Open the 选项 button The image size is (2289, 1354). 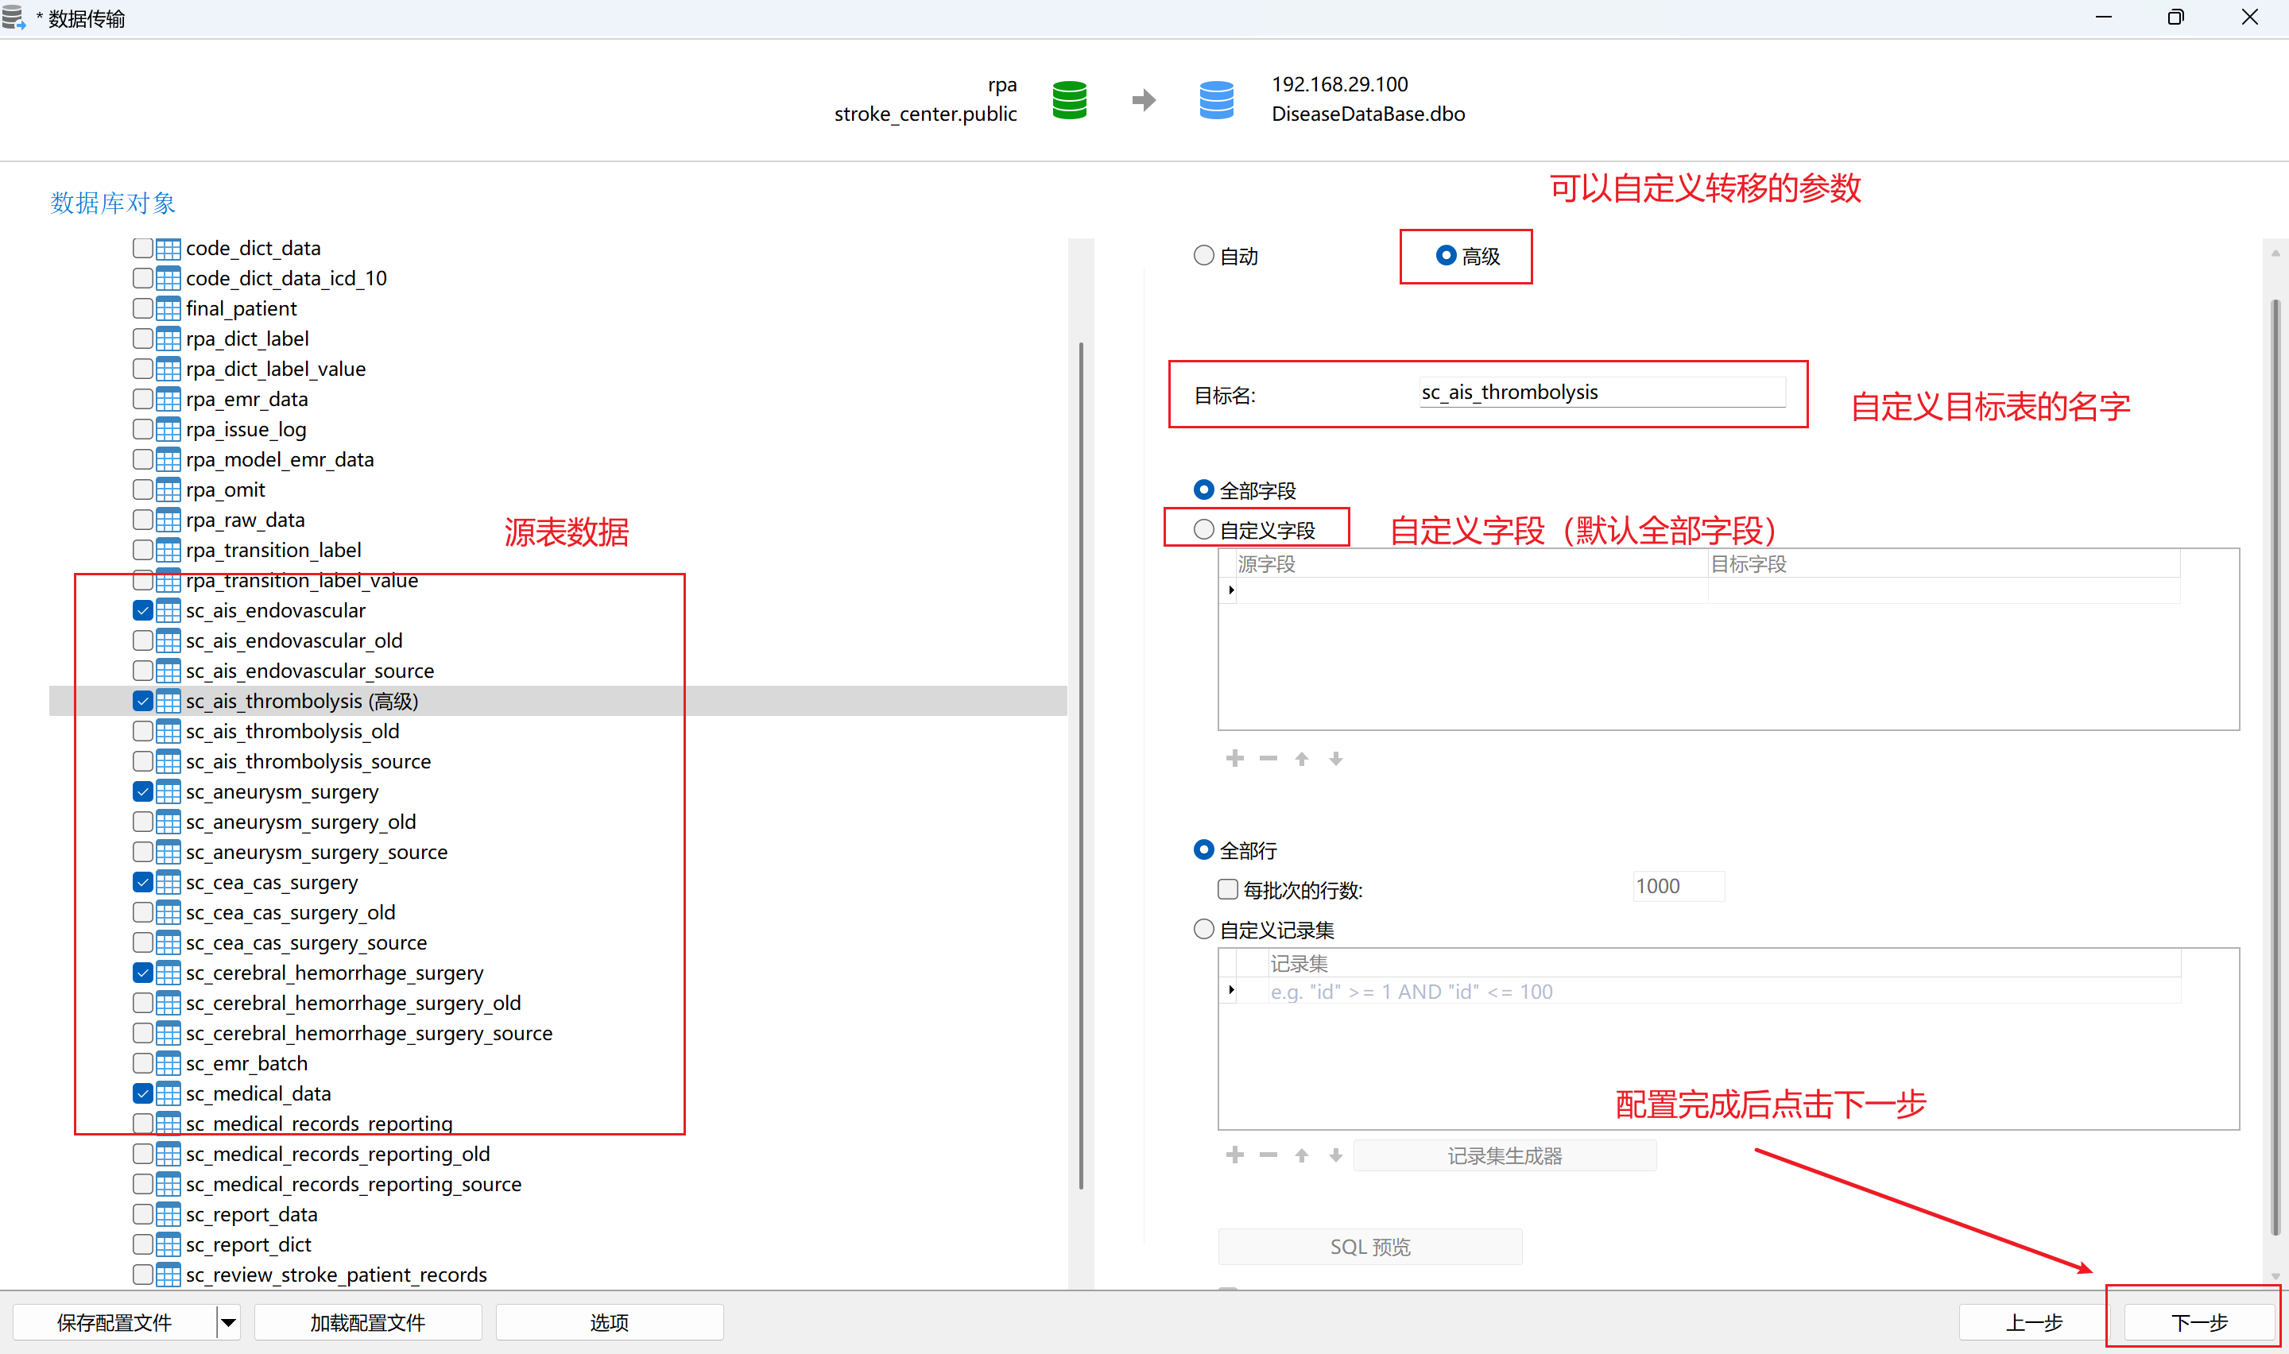(610, 1322)
